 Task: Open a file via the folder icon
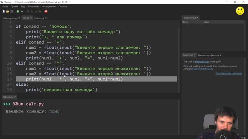click(8, 12)
